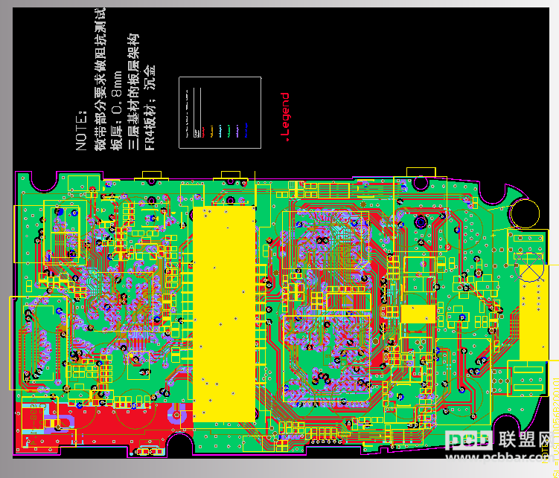Select the tall yellow strip on the right edge

pos(534,312)
